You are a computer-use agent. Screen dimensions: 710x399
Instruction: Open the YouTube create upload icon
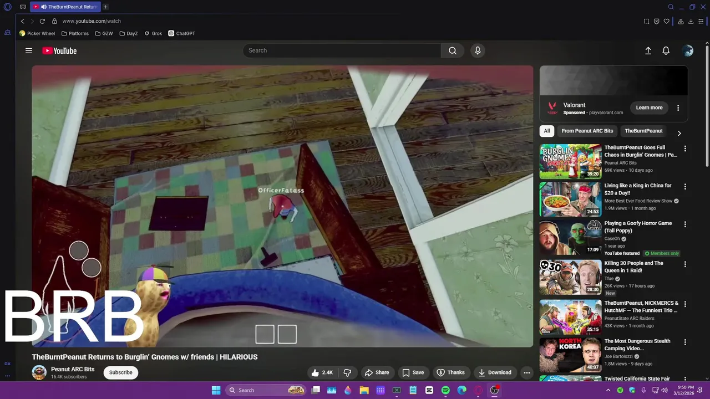(648, 50)
